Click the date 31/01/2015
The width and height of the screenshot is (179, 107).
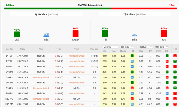tap(23, 72)
